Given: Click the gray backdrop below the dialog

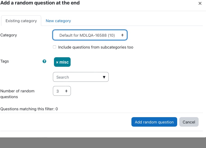Looking at the screenshot, I should coord(103,143).
